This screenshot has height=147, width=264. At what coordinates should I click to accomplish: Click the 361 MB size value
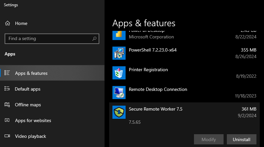pos(249,109)
